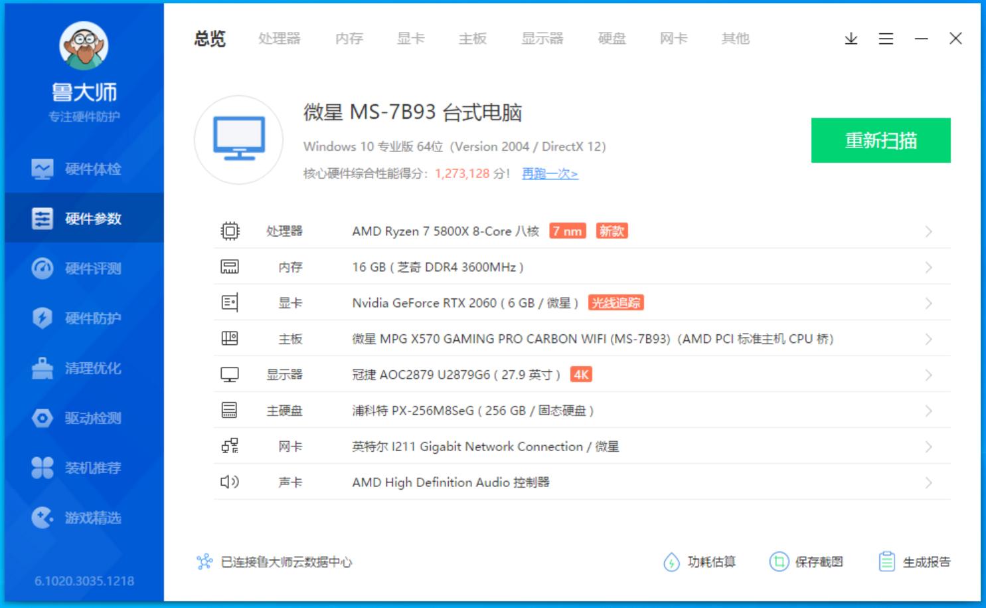Click the 重新扫描 rescan button
Image resolution: width=986 pixels, height=608 pixels.
click(x=881, y=140)
